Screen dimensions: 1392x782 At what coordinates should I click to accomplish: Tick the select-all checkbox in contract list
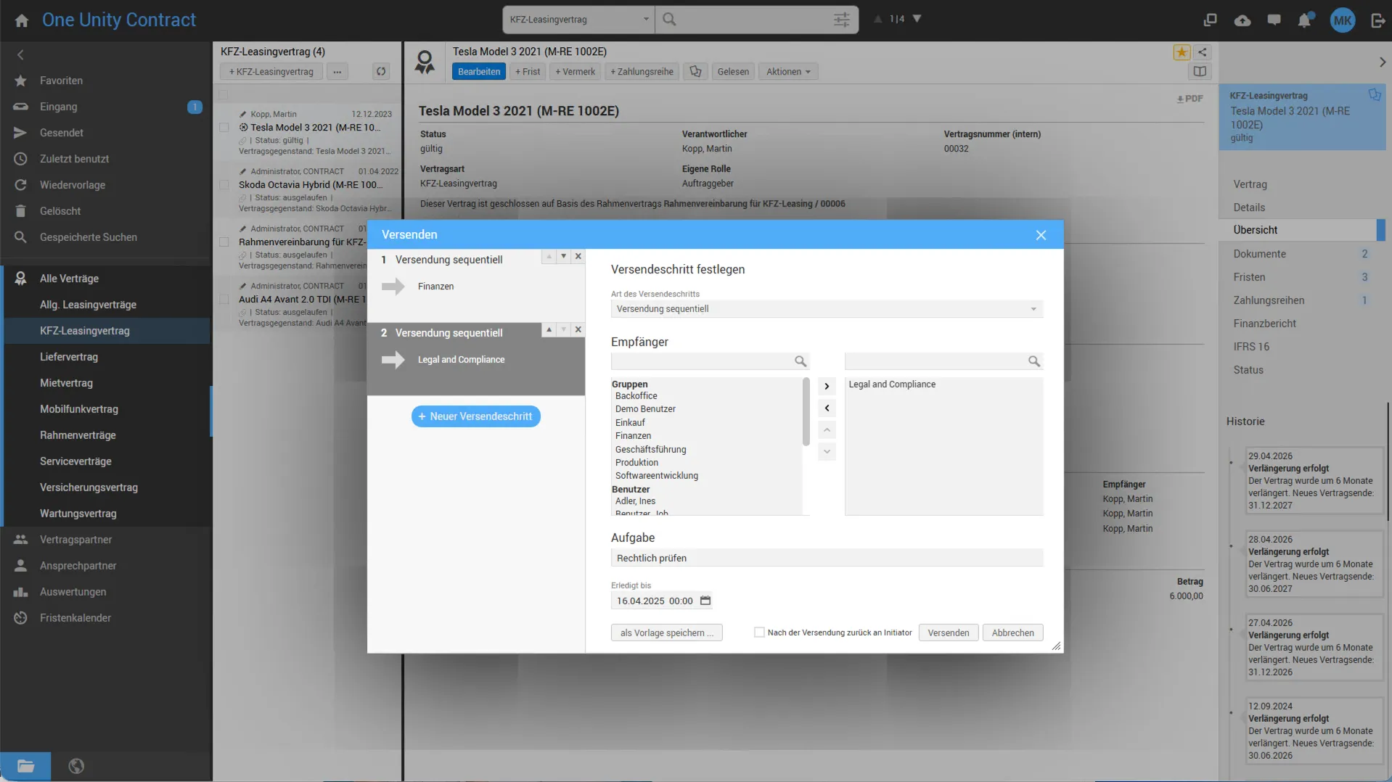224,94
